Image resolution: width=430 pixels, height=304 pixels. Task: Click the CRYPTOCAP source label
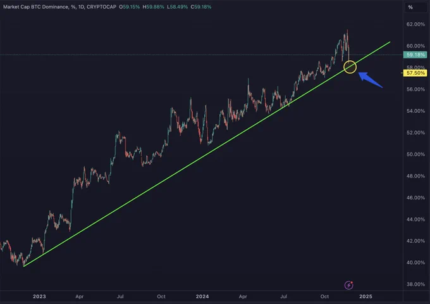[101, 7]
